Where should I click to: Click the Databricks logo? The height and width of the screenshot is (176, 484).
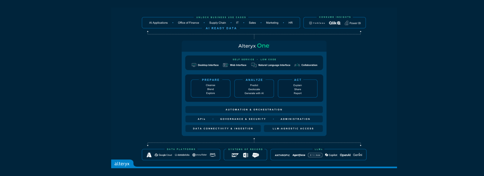pos(182,155)
